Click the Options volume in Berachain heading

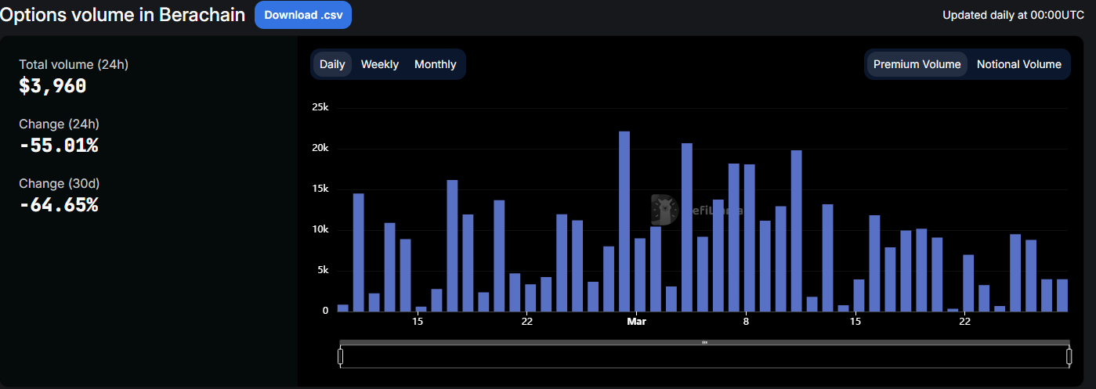tap(123, 15)
